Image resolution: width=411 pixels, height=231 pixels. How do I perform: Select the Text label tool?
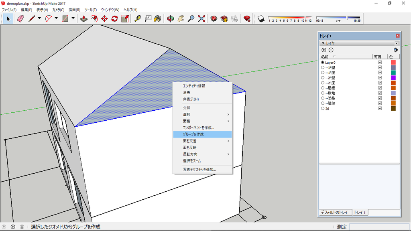148,18
